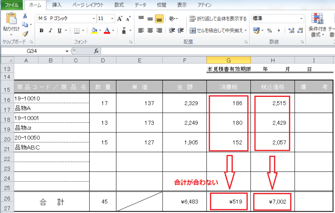Select the ¥519 tax total cell
335x213 pixels.
point(229,202)
